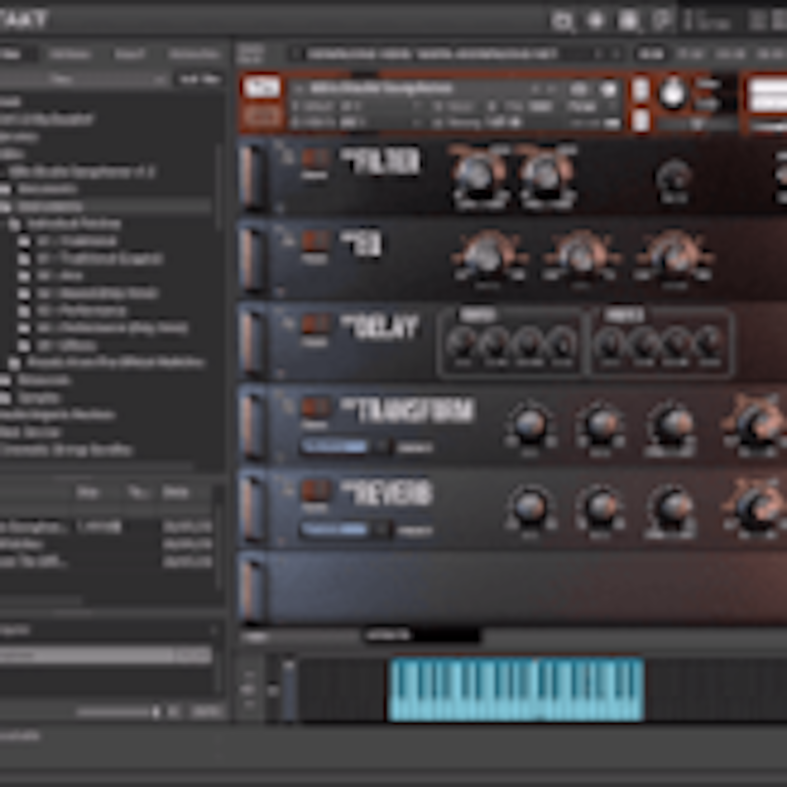The height and width of the screenshot is (787, 787).
Task: Click the instrument wrench icon at header left
Action: [x=258, y=89]
